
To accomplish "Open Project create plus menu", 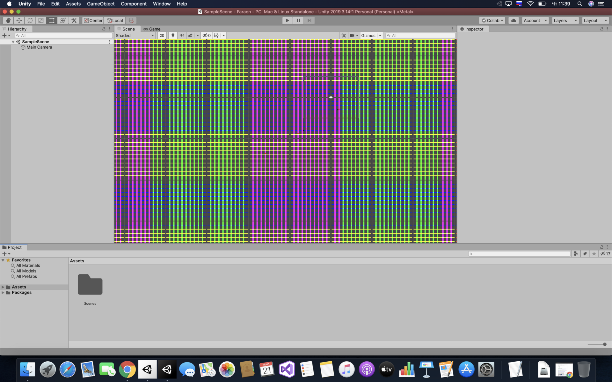I will click(6, 254).
